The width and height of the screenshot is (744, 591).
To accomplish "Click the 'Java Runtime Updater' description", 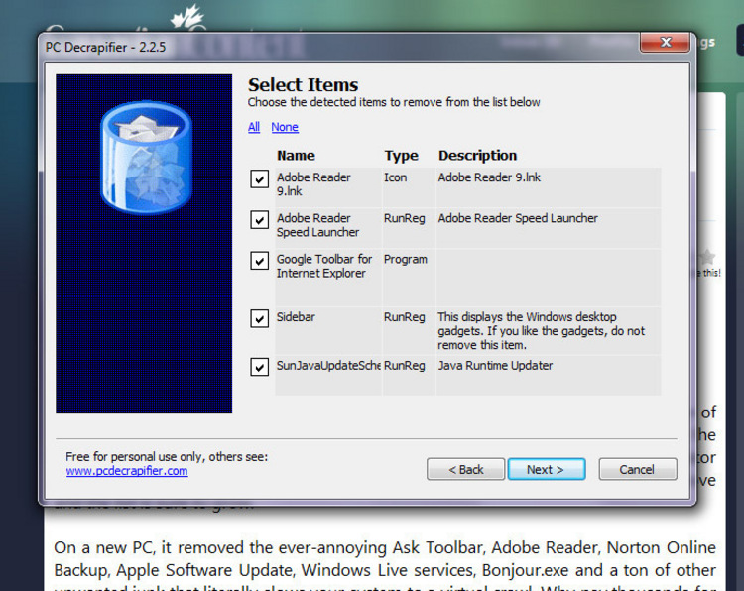I will point(549,375).
